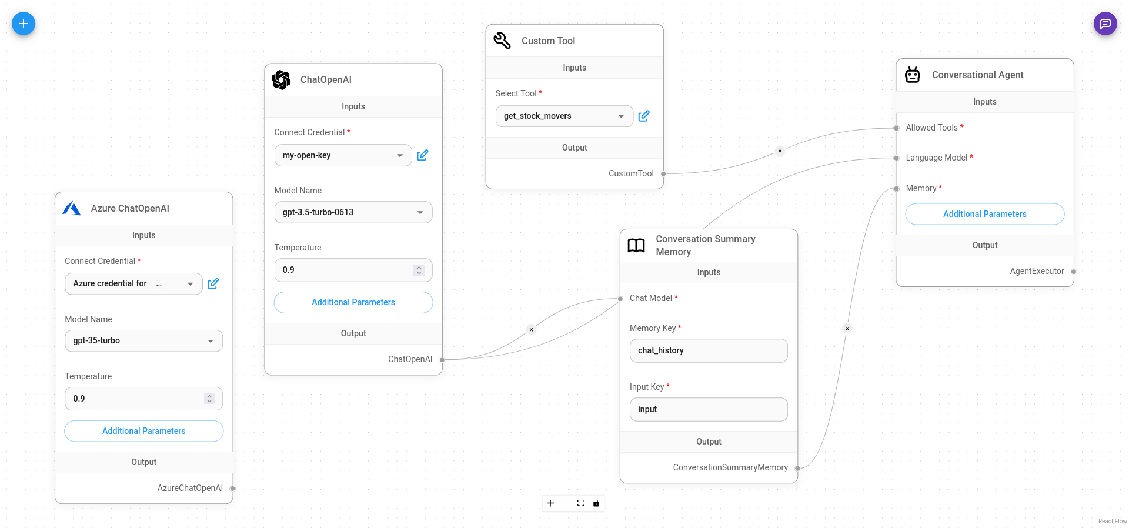Click the ChatOpenAI node title text

click(x=326, y=80)
